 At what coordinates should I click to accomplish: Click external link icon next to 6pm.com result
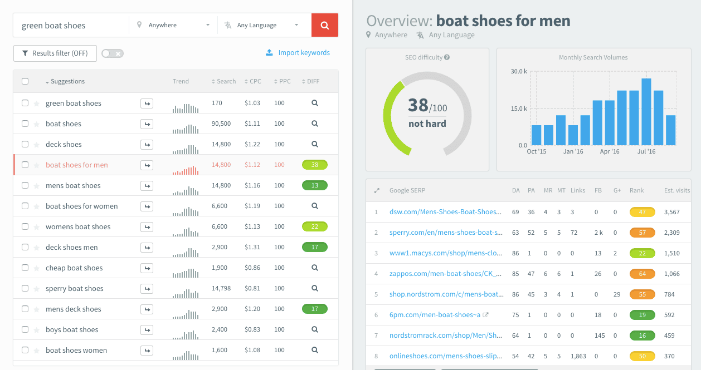485,315
